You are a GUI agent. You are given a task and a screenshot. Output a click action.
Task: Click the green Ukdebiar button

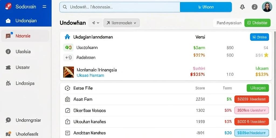click(257, 23)
